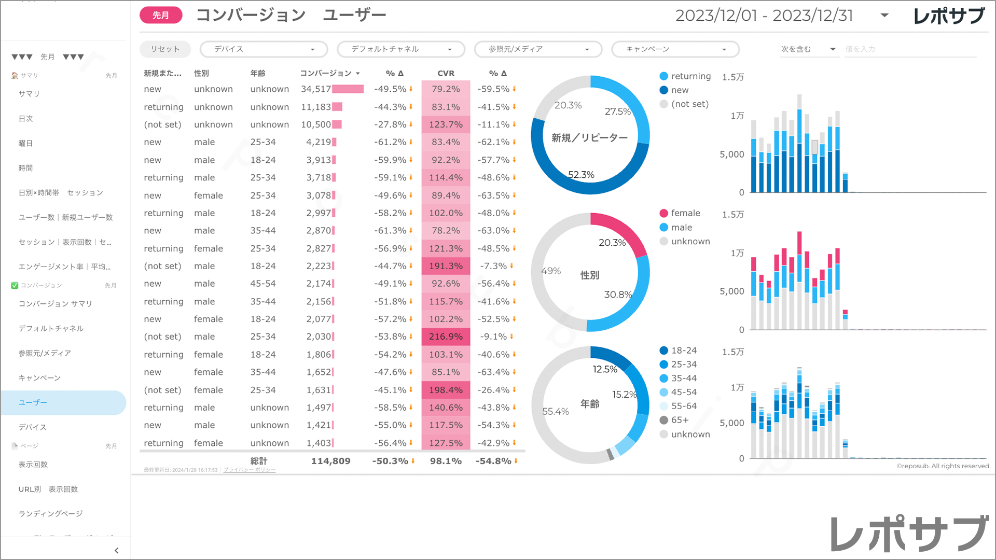Screen dimensions: 996x560
Task: Open the プライバシー ポリシー link
Action: 250,470
